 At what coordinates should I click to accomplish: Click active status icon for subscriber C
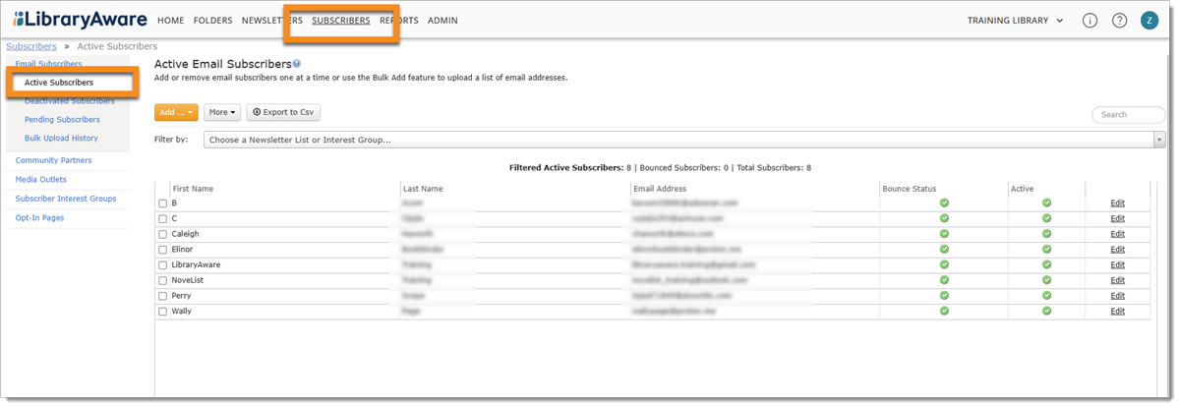pyautogui.click(x=1046, y=218)
